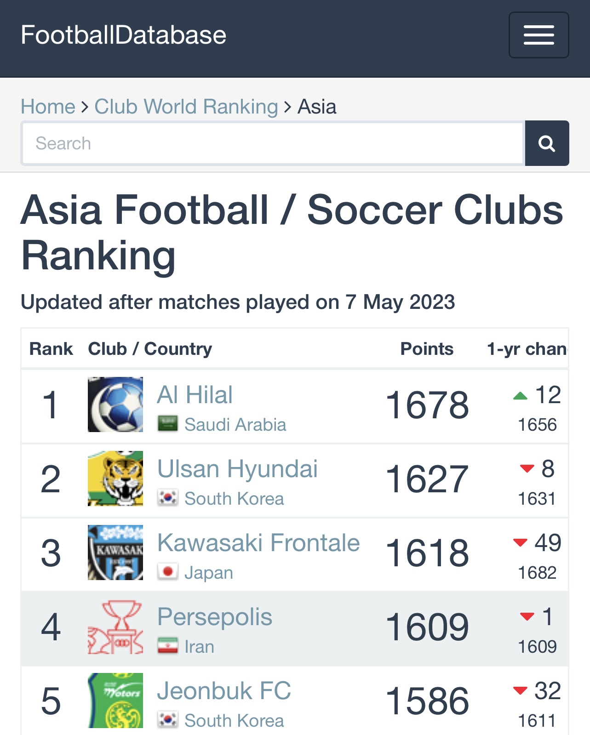Click the Iran flag icon
Viewport: 590px width, 735px height.
(x=167, y=646)
